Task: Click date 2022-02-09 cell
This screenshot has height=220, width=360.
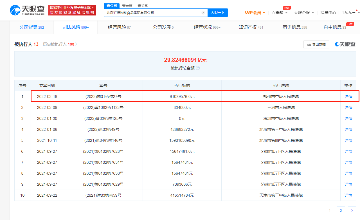Action: pos(47,107)
